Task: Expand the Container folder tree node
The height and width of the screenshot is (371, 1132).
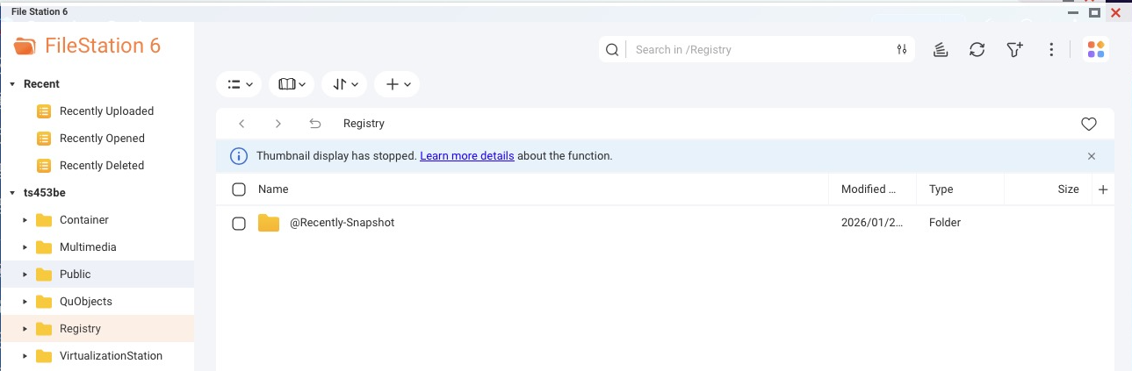Action: (x=25, y=220)
